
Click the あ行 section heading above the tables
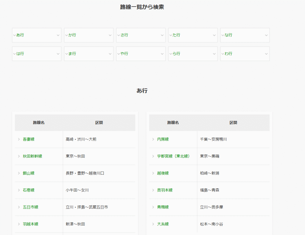[x=142, y=90]
